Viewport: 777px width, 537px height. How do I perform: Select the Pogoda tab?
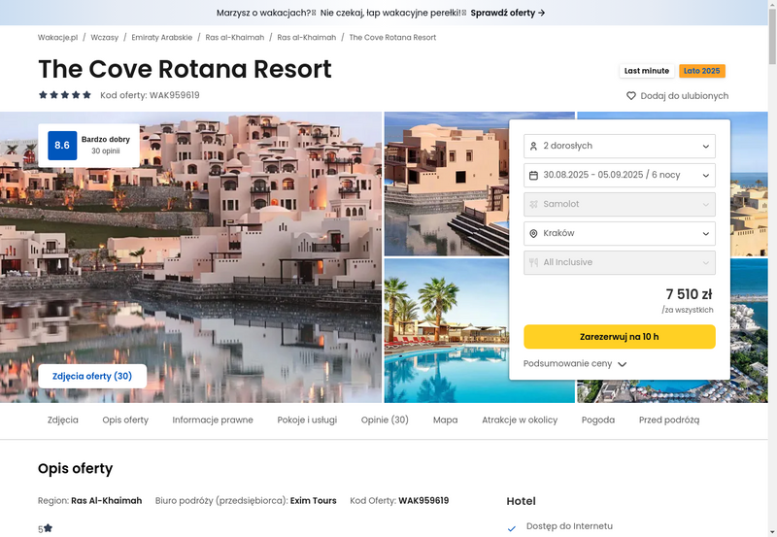[598, 420]
